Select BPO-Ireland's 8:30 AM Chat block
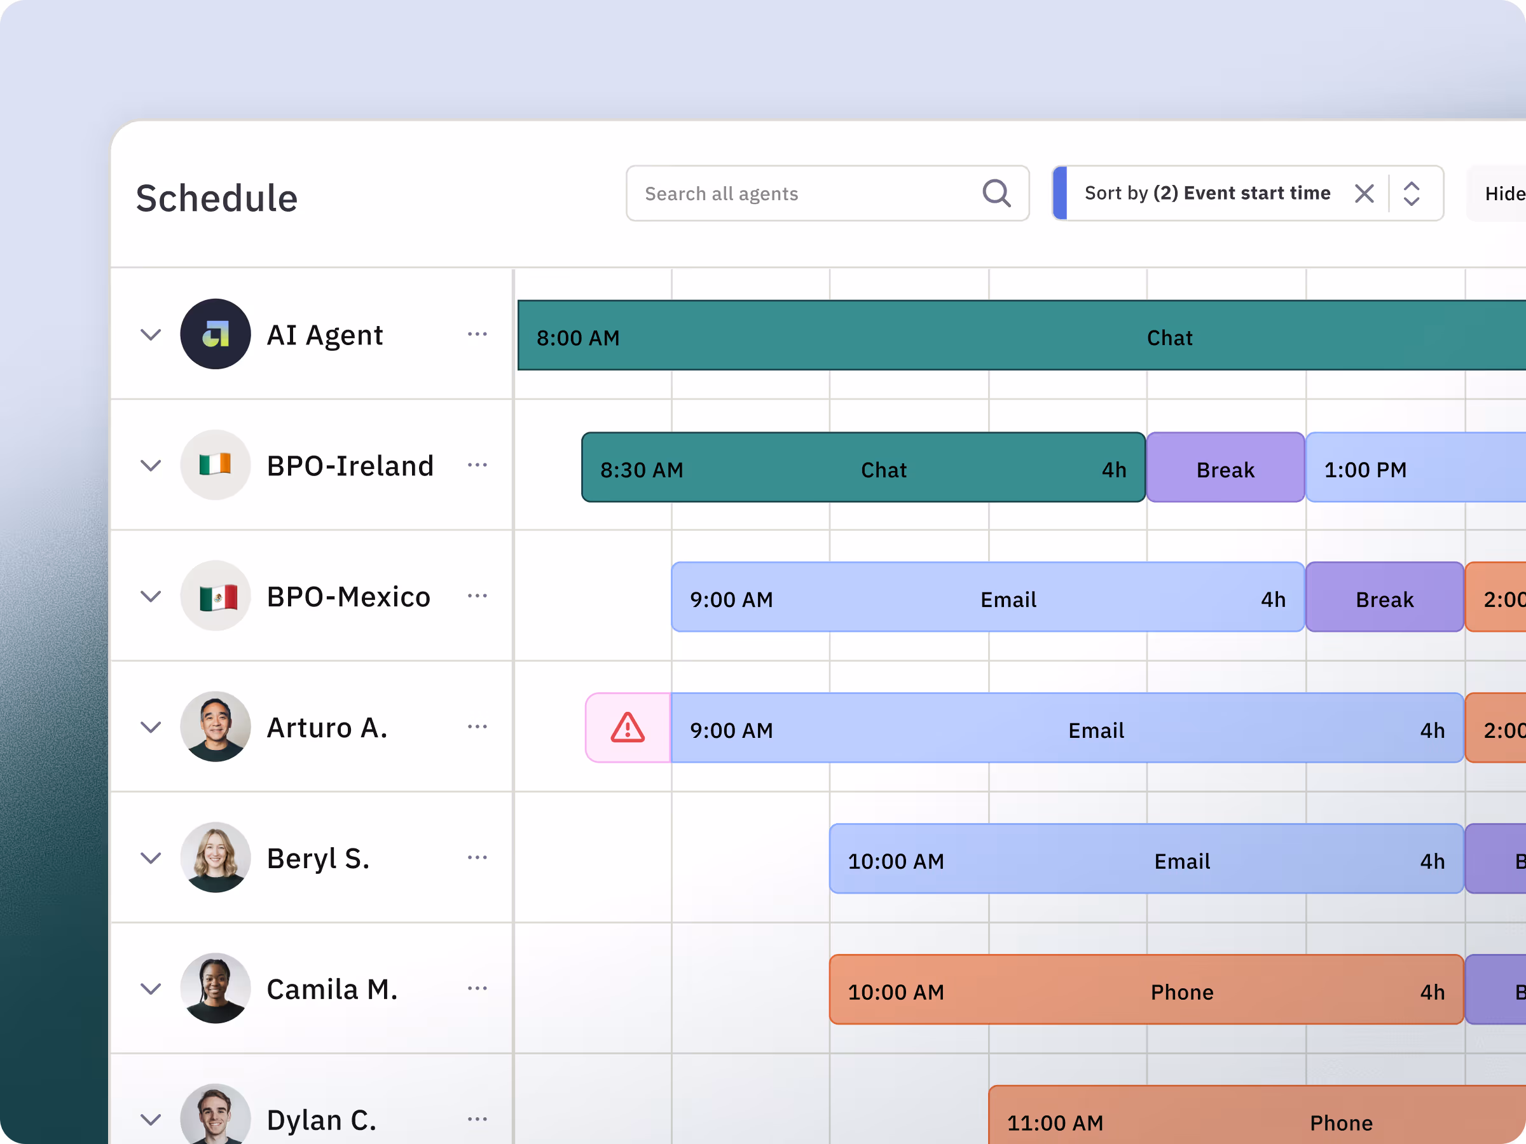Image resolution: width=1526 pixels, height=1144 pixels. 862,468
